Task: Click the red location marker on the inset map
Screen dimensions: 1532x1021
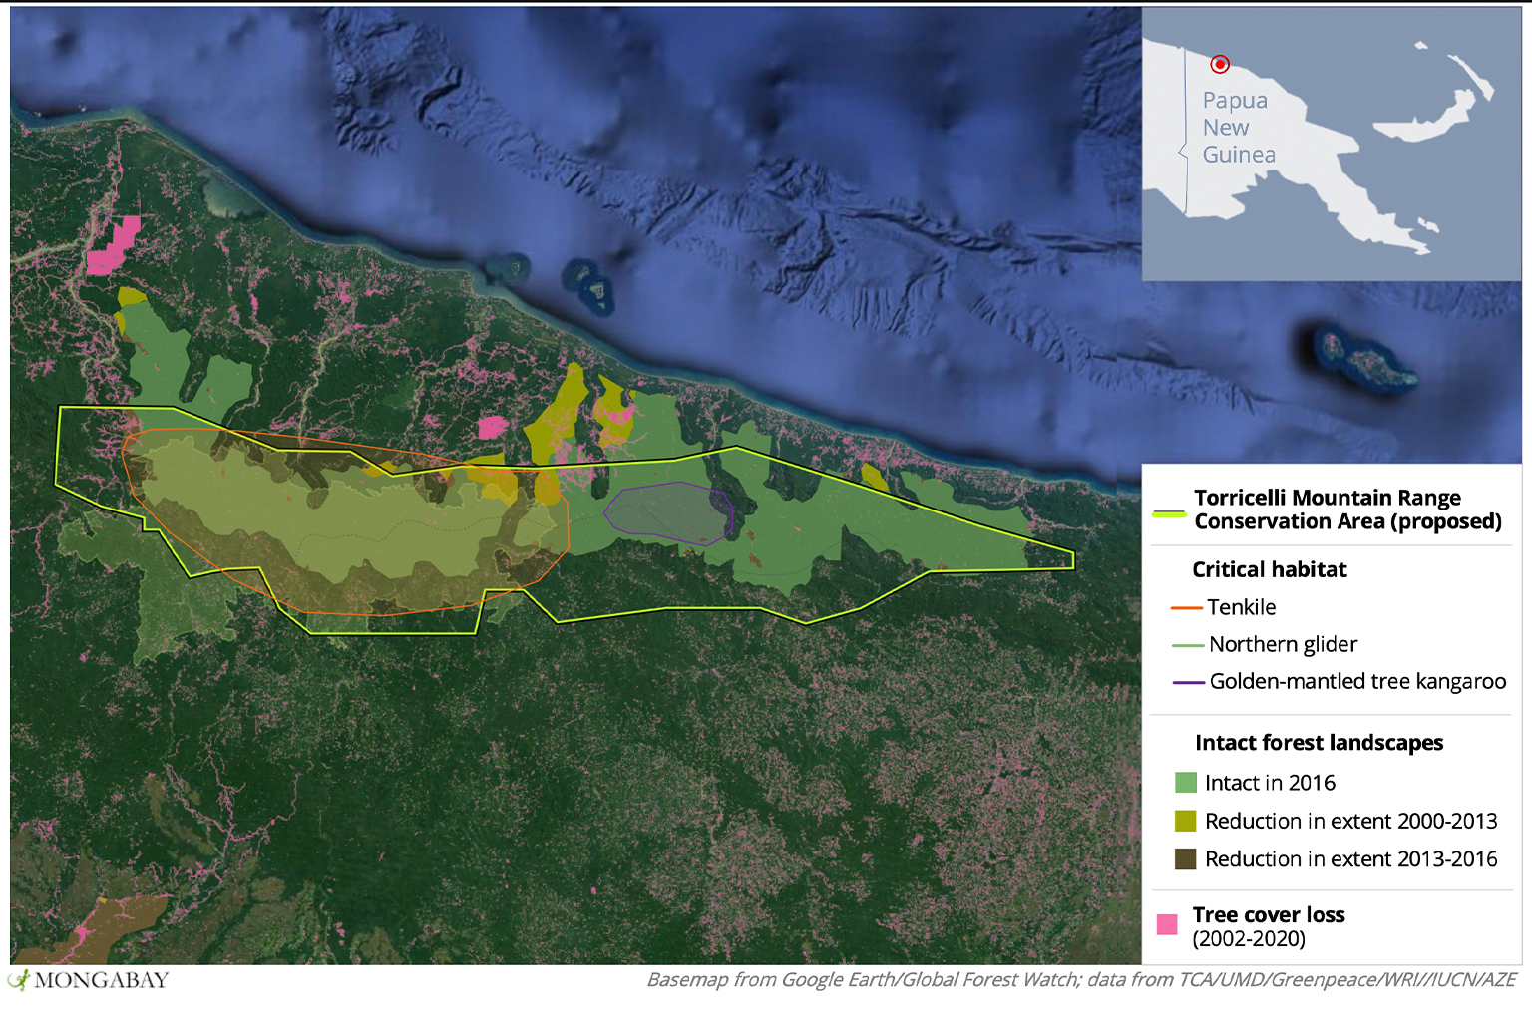Action: [x=1221, y=63]
